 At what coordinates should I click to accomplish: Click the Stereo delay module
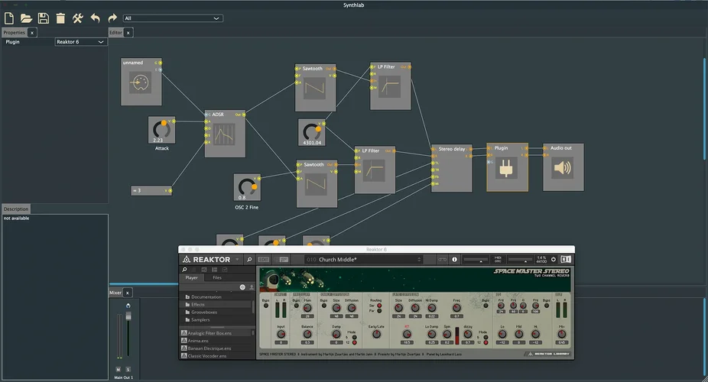452,168
